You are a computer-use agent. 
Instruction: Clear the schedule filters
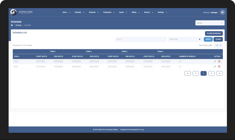[x=218, y=39]
